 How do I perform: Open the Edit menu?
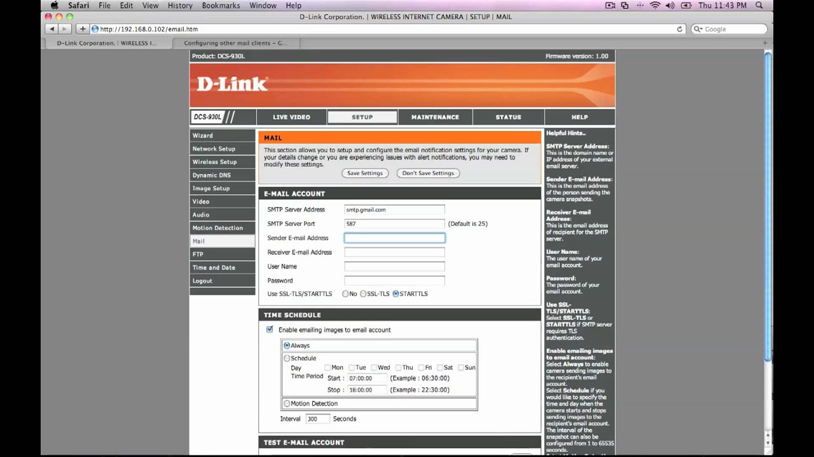coord(127,5)
